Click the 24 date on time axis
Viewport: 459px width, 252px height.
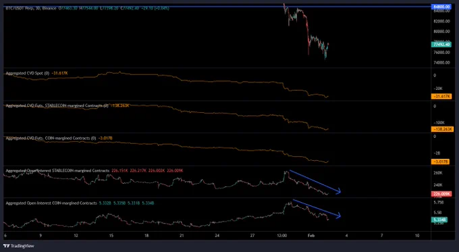coord(217,235)
